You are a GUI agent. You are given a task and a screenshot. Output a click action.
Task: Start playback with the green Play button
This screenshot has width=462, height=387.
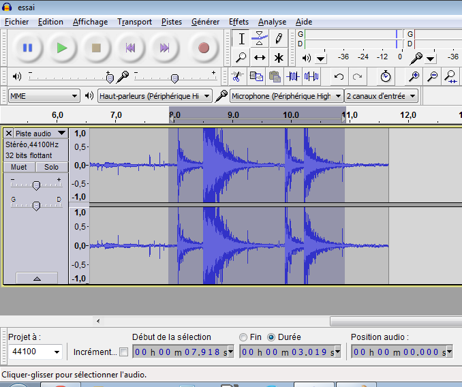(62, 48)
